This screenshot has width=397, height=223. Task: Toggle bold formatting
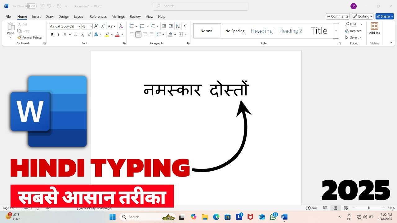[52, 35]
